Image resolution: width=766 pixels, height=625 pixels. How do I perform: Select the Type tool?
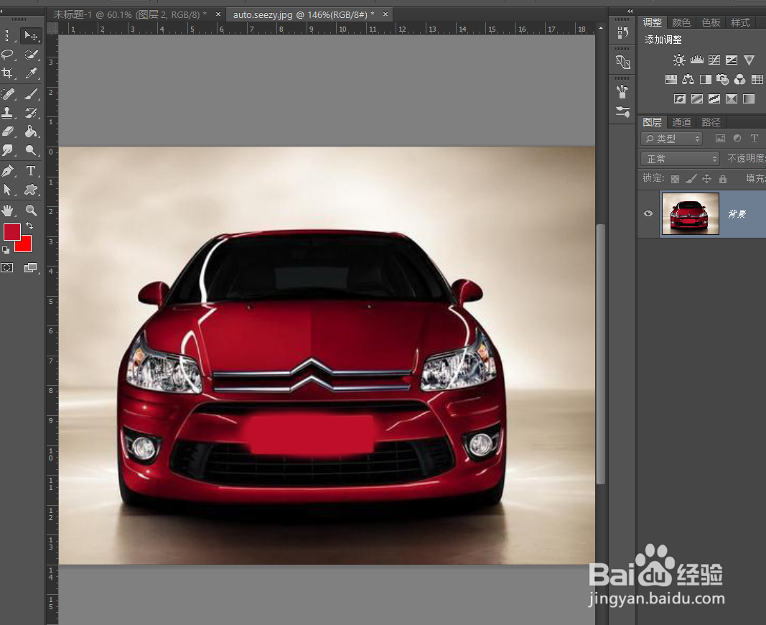(x=31, y=170)
